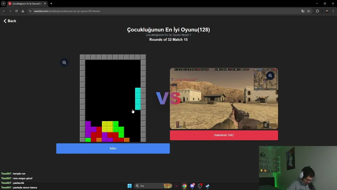
Task: Open the Chrome profile avatar
Action: coord(327,11)
